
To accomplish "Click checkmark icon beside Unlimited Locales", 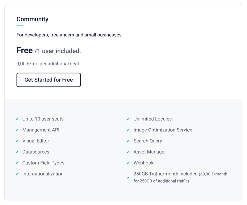I will [128, 119].
